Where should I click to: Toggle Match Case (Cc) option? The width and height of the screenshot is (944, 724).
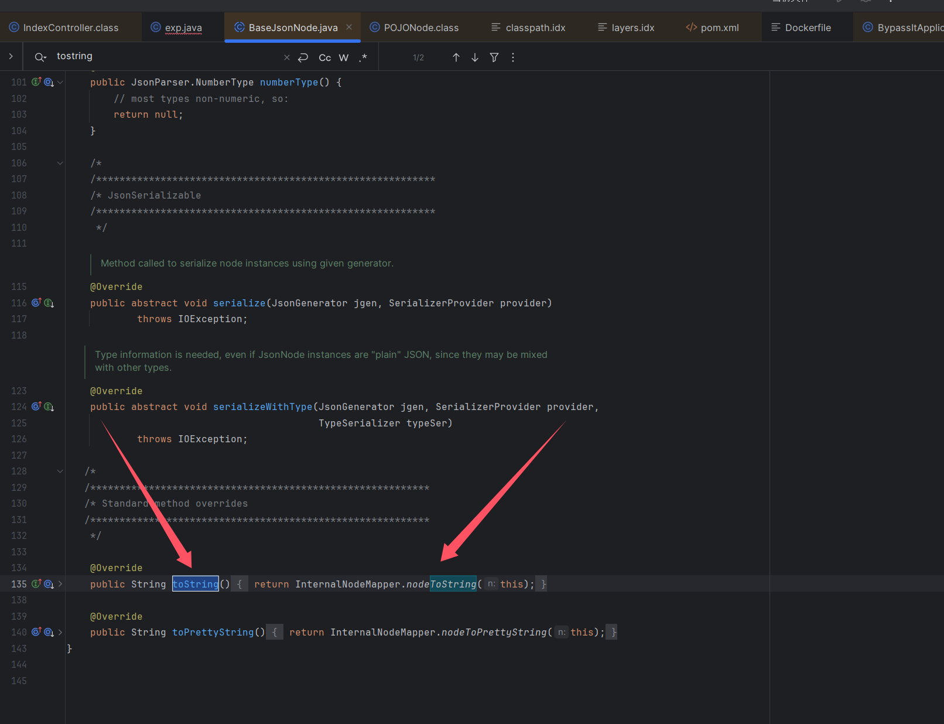[x=325, y=57]
